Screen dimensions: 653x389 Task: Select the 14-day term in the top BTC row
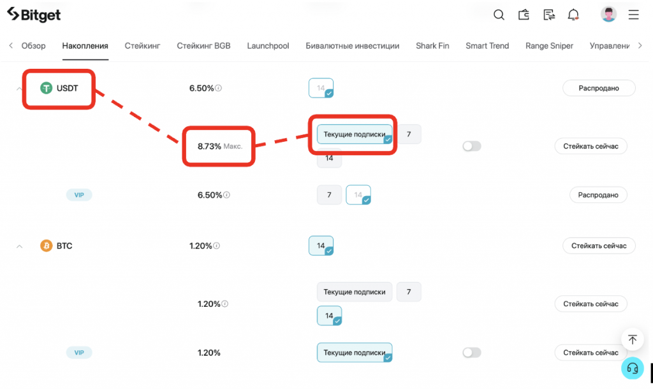click(x=321, y=246)
